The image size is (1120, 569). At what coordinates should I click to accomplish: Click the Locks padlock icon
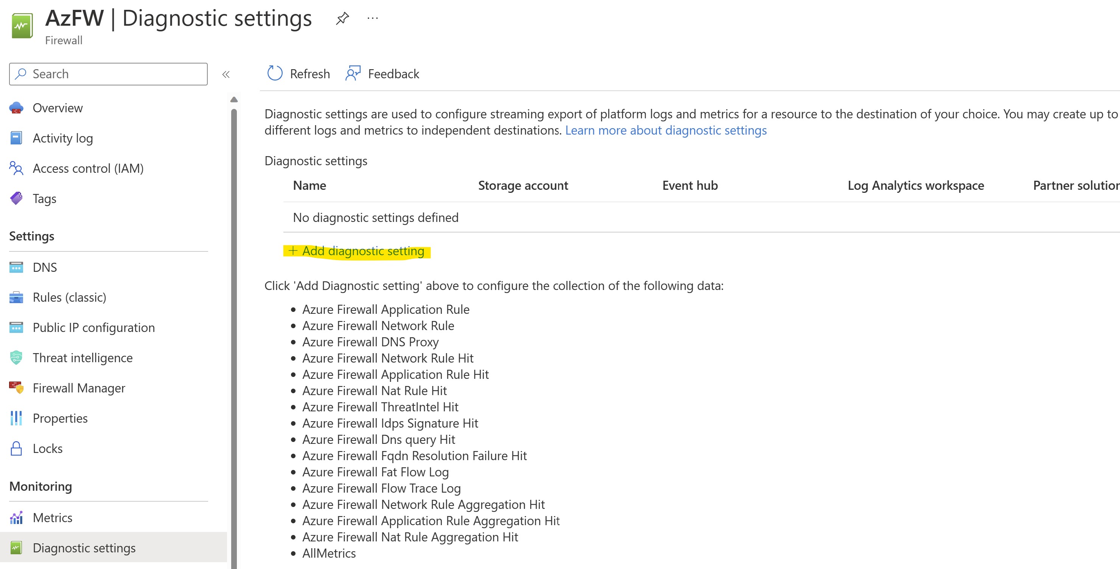point(16,448)
